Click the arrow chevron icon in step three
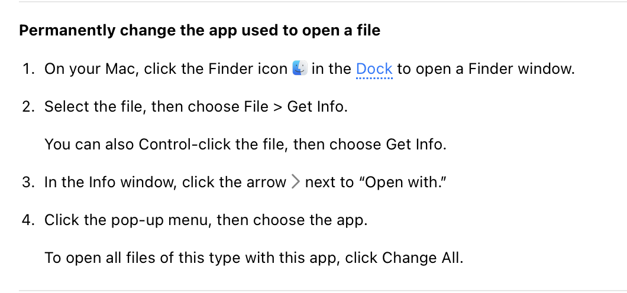This screenshot has width=627, height=293. [x=296, y=182]
